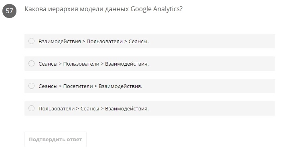Click answer text 'Сеансы > Посетители > Взаимодействия.'
The height and width of the screenshot is (154, 288).
tap(90, 86)
